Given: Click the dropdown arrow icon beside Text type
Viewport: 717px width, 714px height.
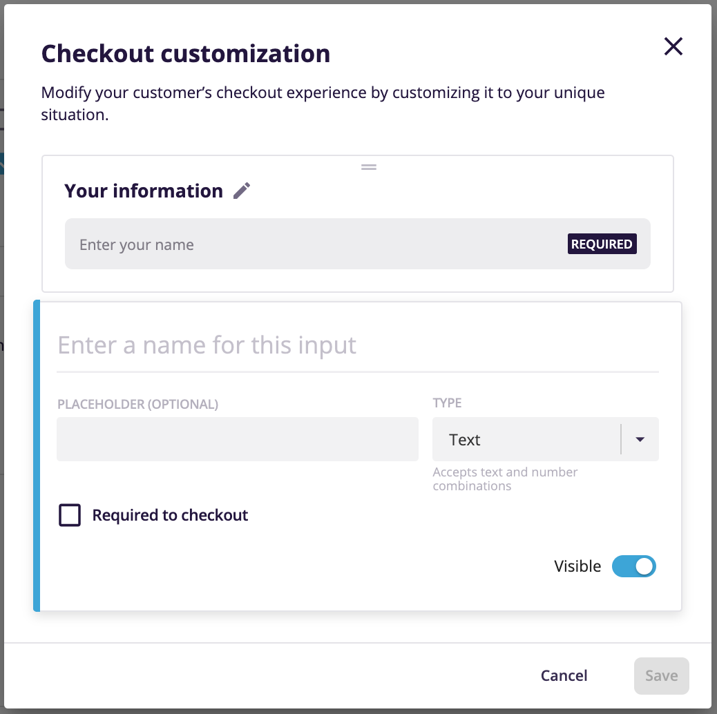Looking at the screenshot, I should [x=640, y=439].
